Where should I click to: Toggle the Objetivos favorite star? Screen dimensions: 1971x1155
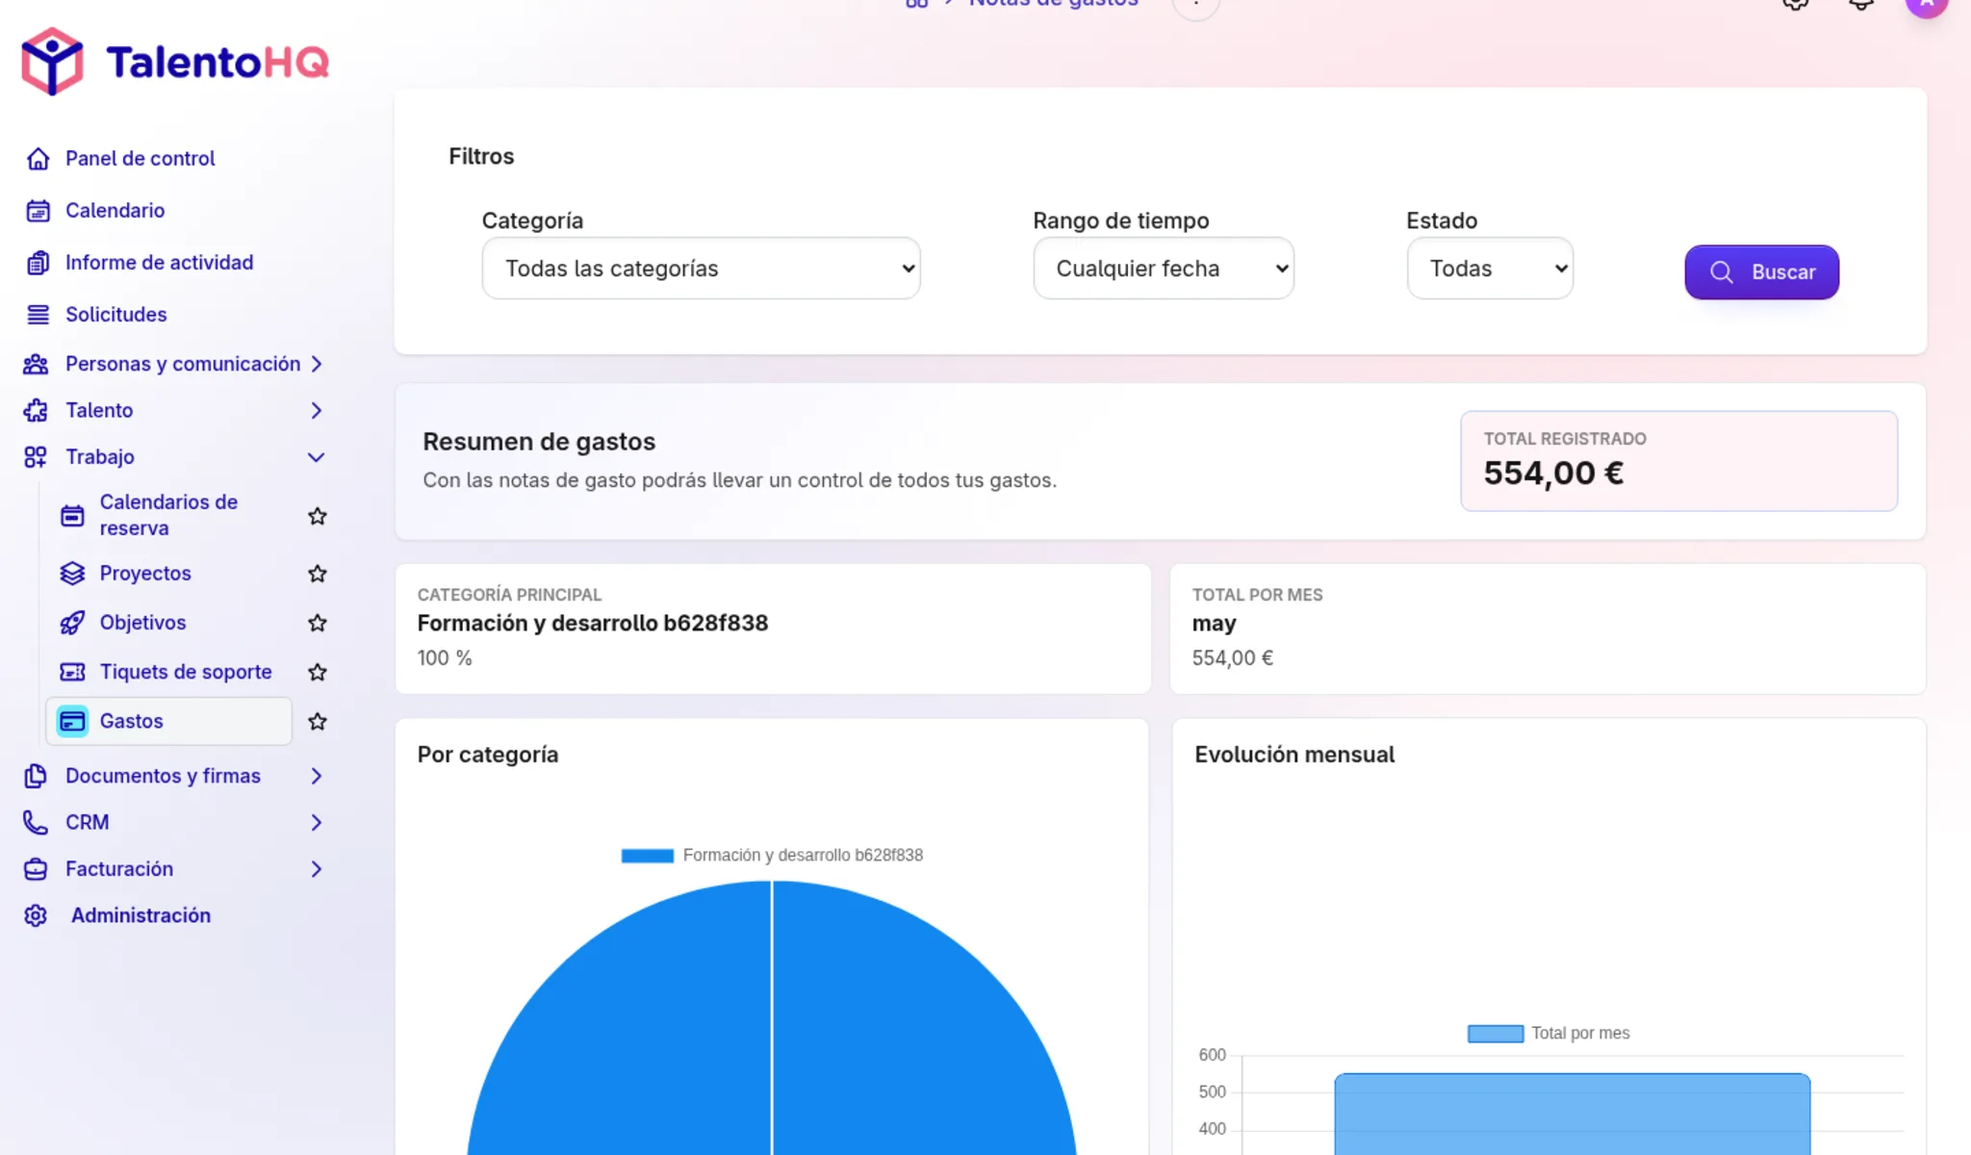[318, 623]
